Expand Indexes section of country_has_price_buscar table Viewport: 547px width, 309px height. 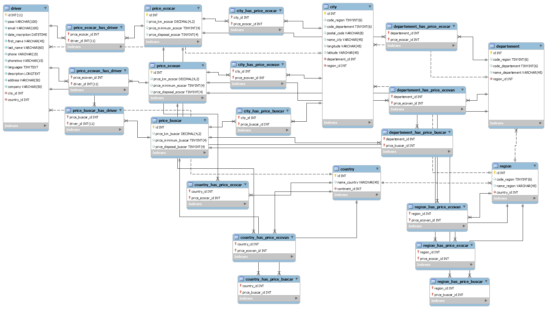click(x=296, y=298)
